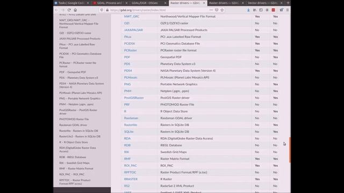Viewport: 344px width, 193px height.
Task: Open the NWT_GRC driver link
Action: pos(132,17)
